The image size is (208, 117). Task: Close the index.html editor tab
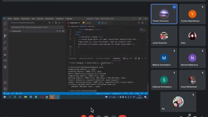click(79, 23)
